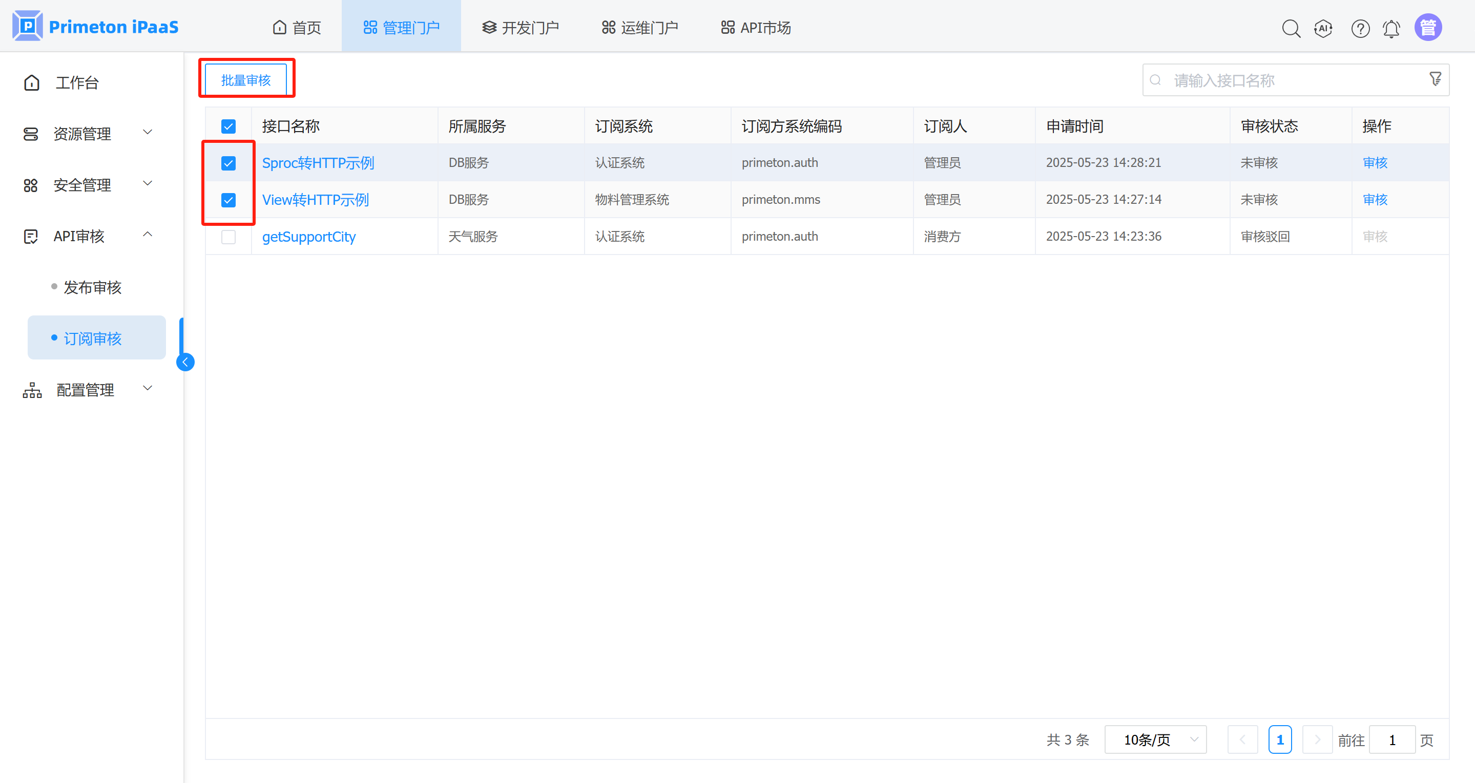Click the interface name search field
This screenshot has width=1475, height=783.
pyautogui.click(x=1289, y=80)
